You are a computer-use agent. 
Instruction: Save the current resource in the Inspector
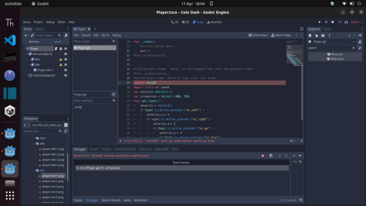click(x=323, y=35)
